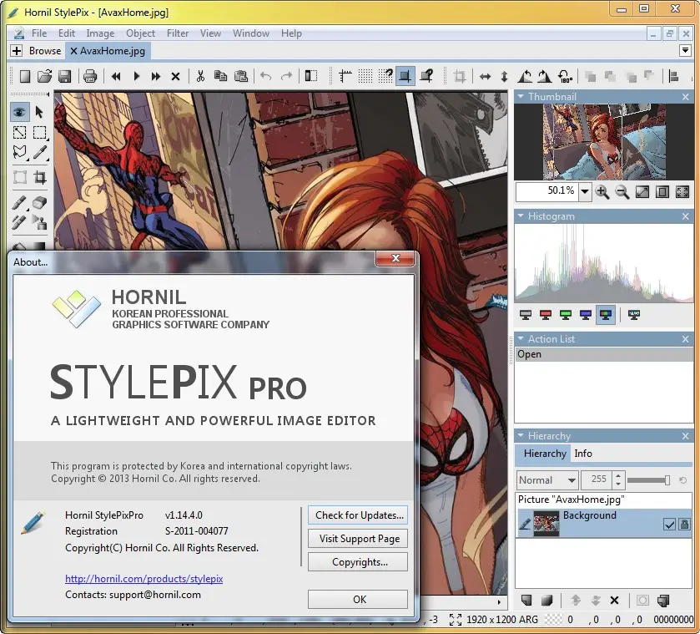Pick the eyedropper color picker tool
Viewport: 700px width, 634px height.
pos(39,153)
